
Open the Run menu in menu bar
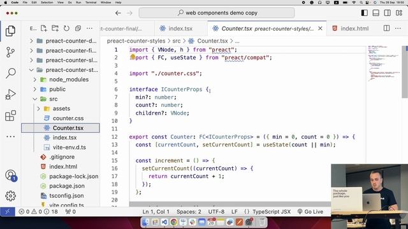click(78, 3)
